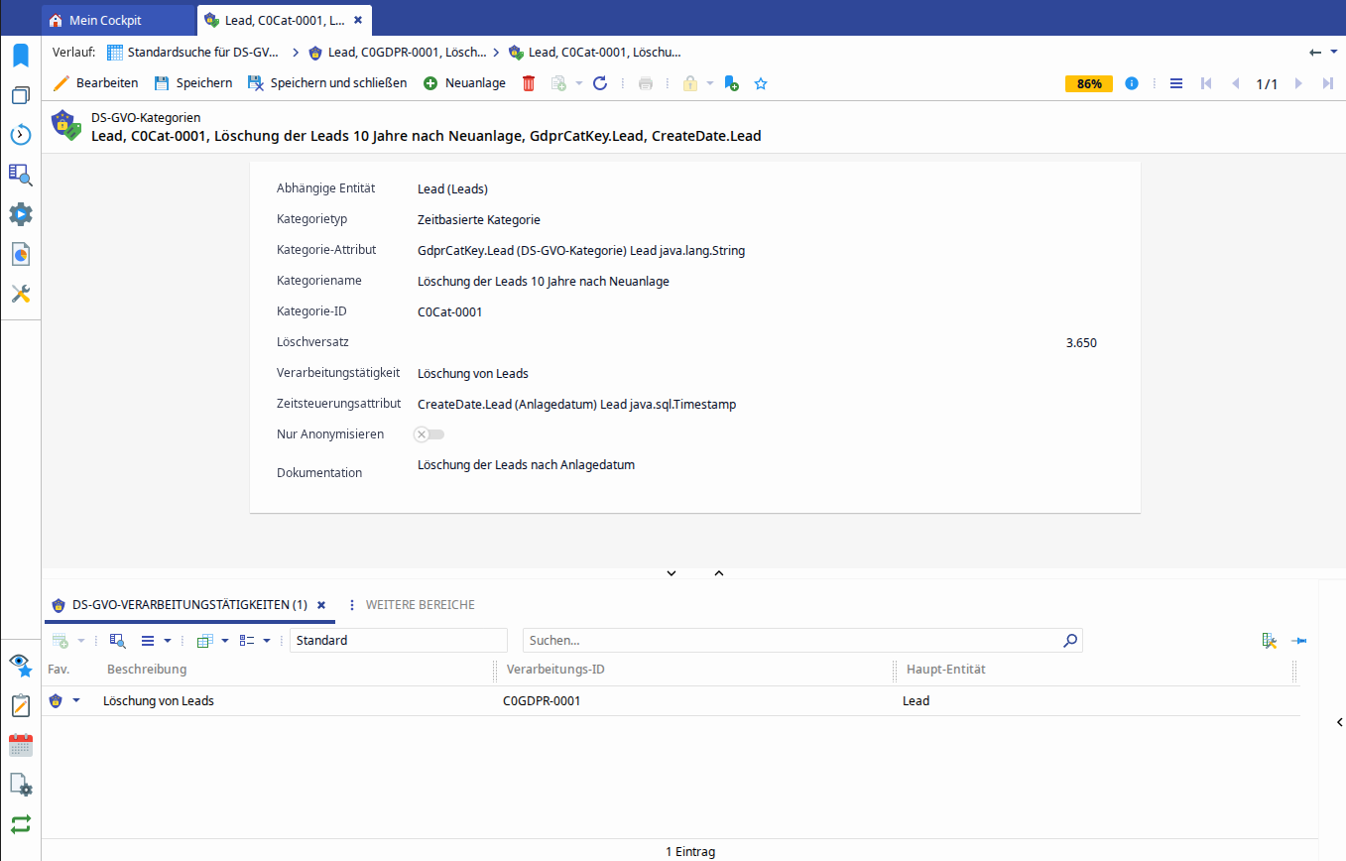
Task: Click the blue info circle icon
Action: pos(1132,83)
